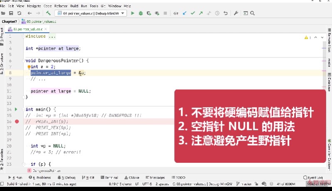Open the Database side panel
Image resolution: width=332 pixels, height=191 pixels.
[x=330, y=82]
